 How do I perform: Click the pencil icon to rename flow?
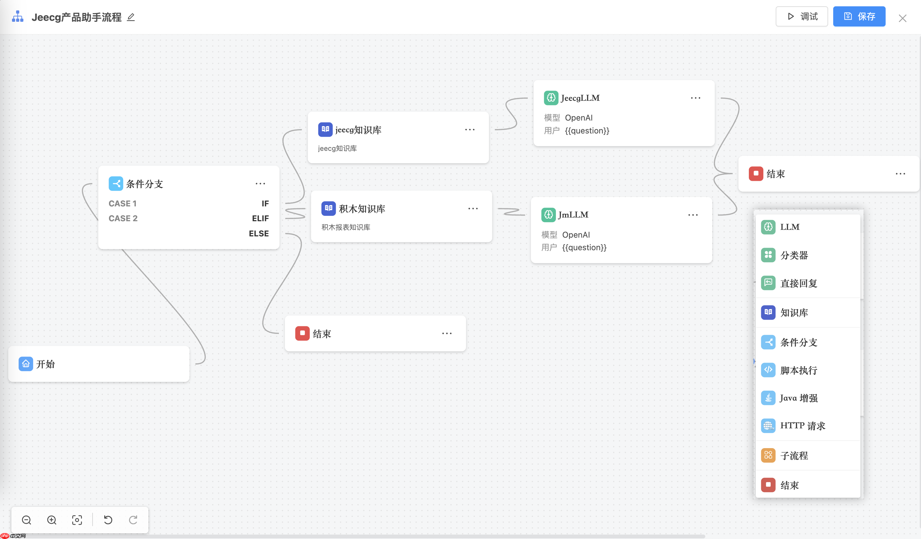[131, 17]
